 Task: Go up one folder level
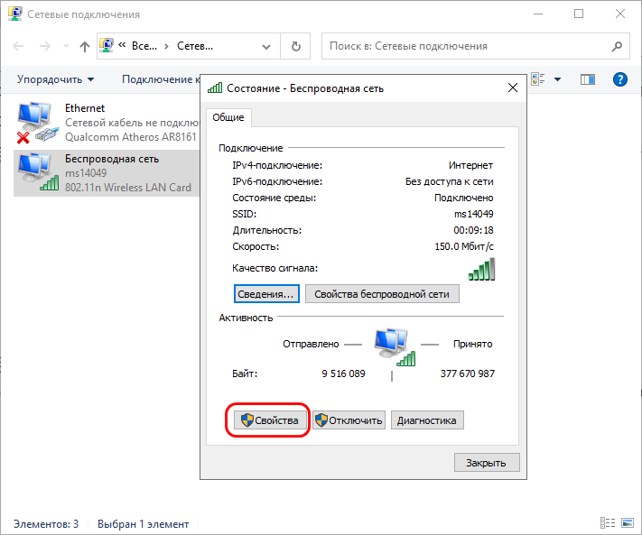[84, 46]
